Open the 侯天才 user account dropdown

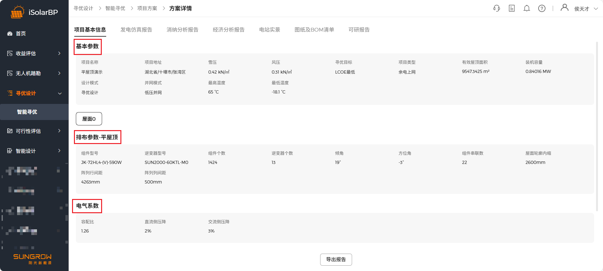coord(586,9)
